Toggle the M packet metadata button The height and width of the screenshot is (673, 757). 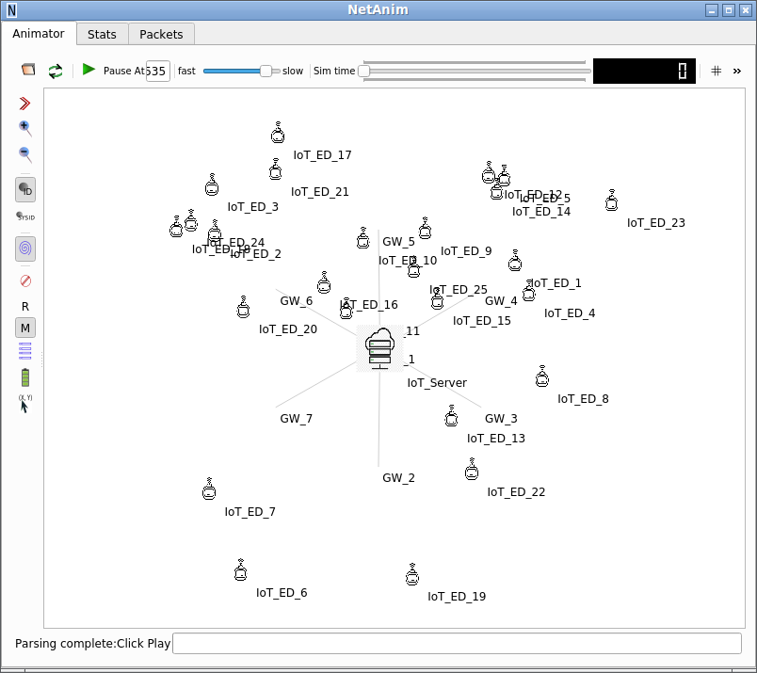pyautogui.click(x=25, y=328)
